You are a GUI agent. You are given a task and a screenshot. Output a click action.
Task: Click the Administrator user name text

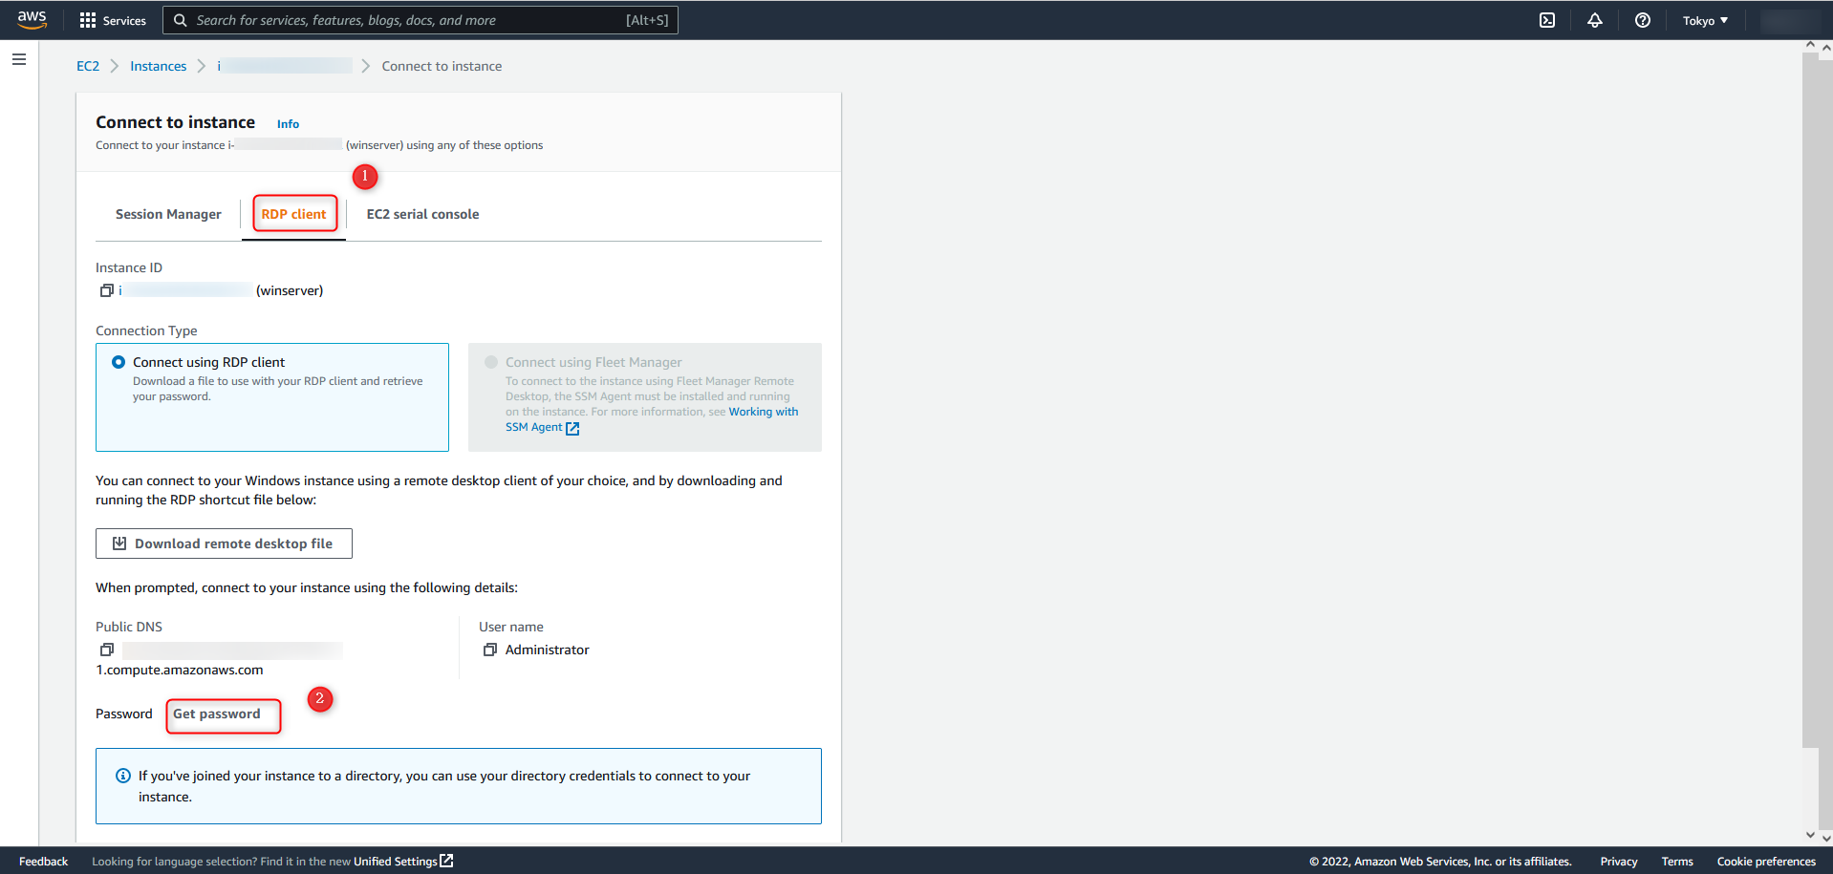pyautogui.click(x=548, y=650)
